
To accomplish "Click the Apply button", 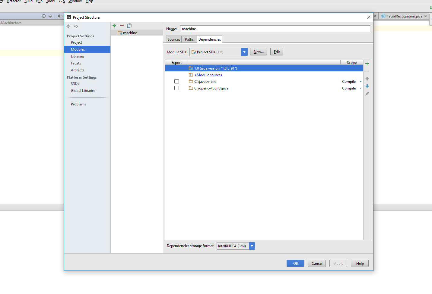I will coord(338,264).
